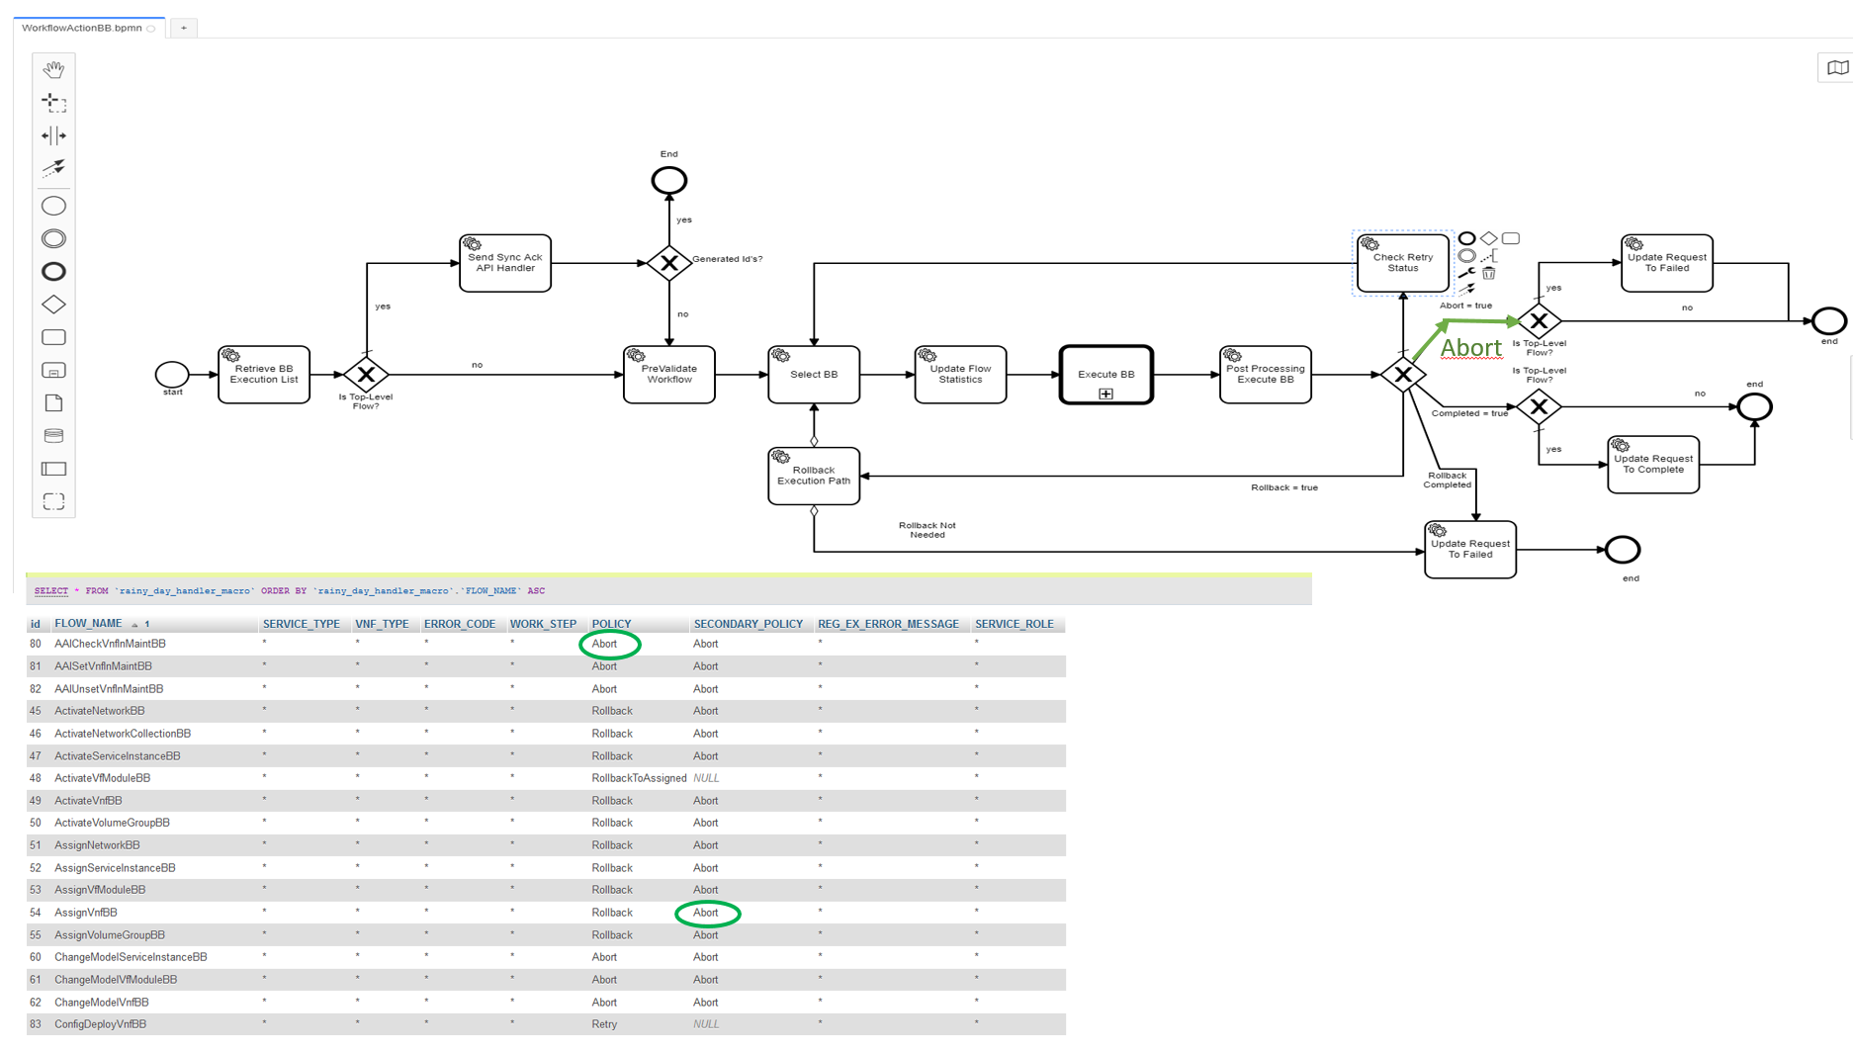Click the ChangeModelServiceInstanceBB row name
Screen dimensions: 1854x1054
(x=131, y=957)
